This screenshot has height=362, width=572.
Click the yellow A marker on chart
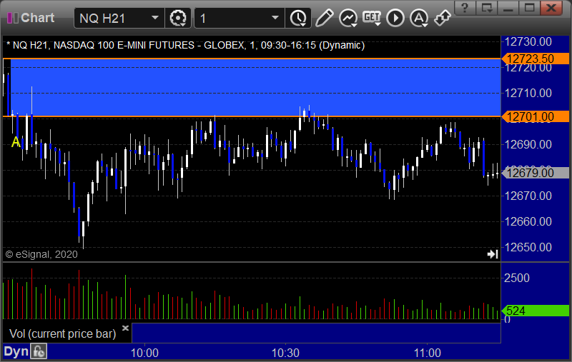coord(16,142)
